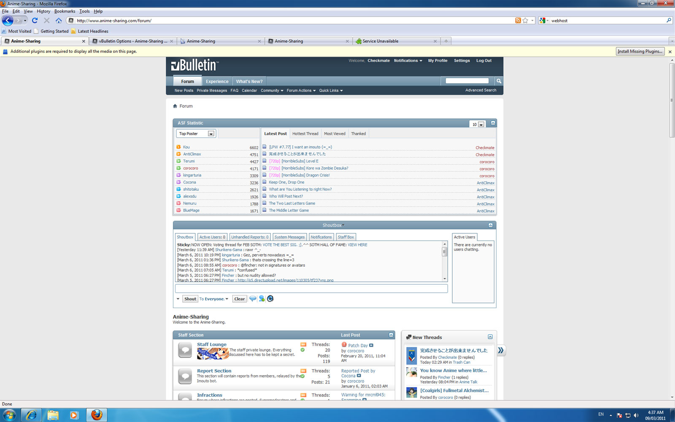
Task: Open the arrow menu left of Shout
Action: point(178,299)
